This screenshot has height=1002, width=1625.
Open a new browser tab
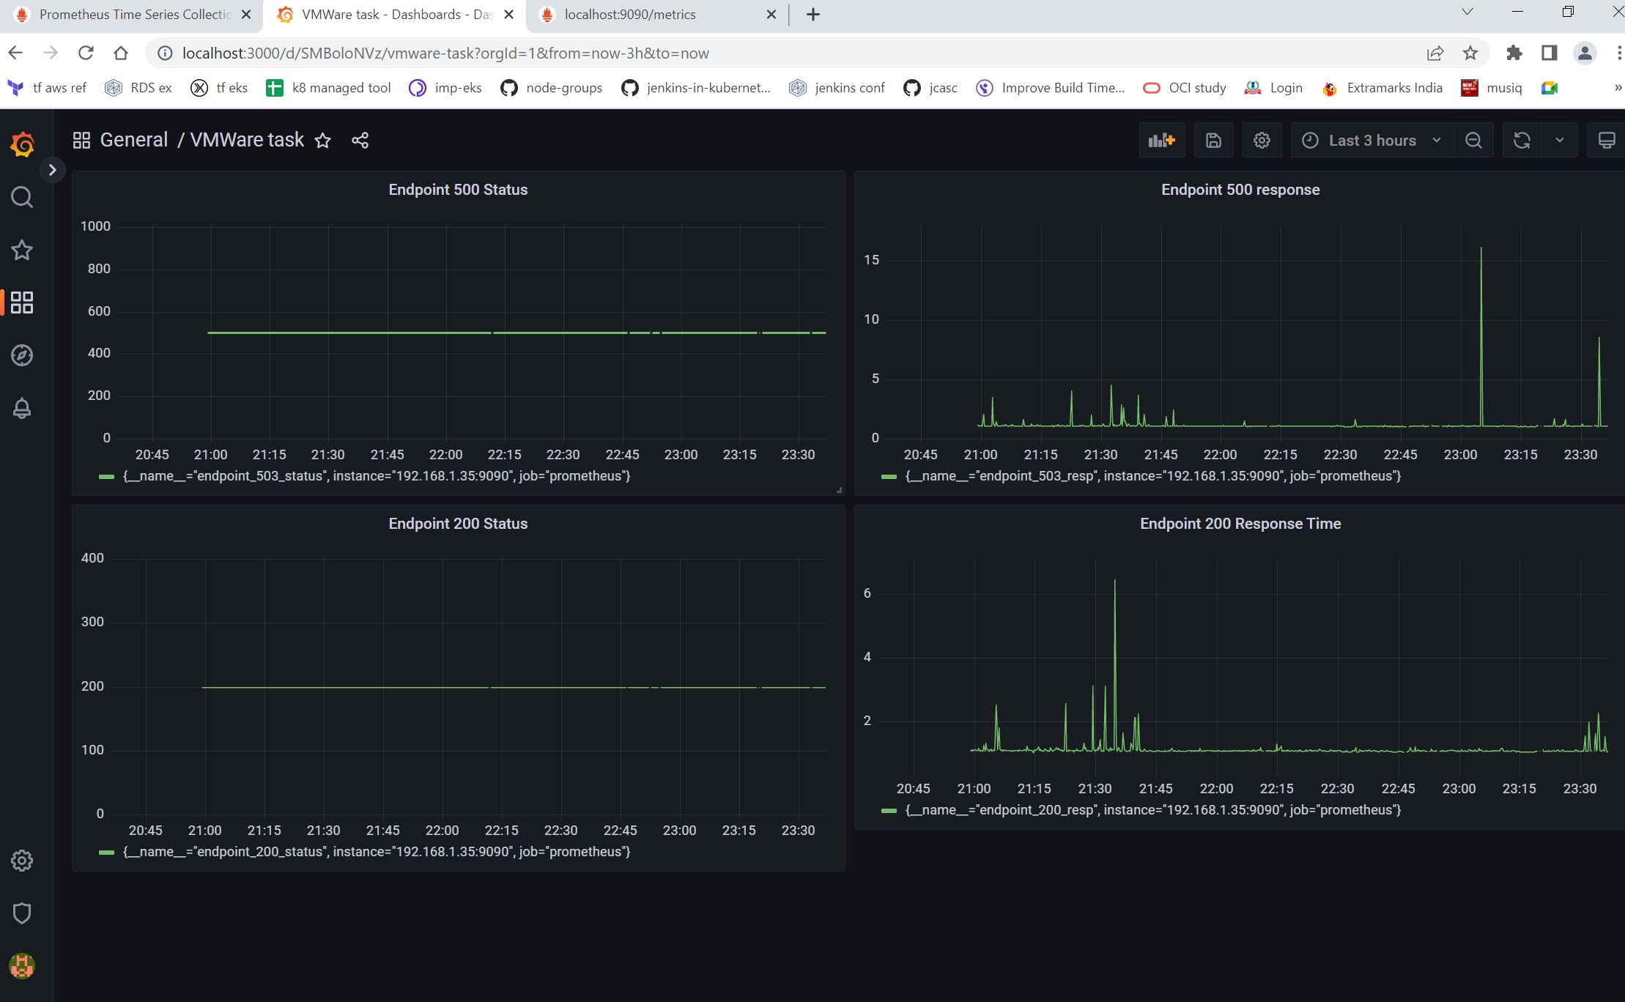[x=812, y=15]
